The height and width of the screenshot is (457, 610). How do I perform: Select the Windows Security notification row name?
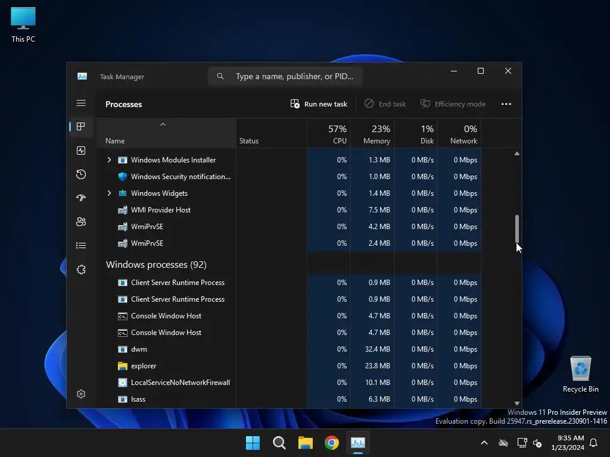coord(181,176)
